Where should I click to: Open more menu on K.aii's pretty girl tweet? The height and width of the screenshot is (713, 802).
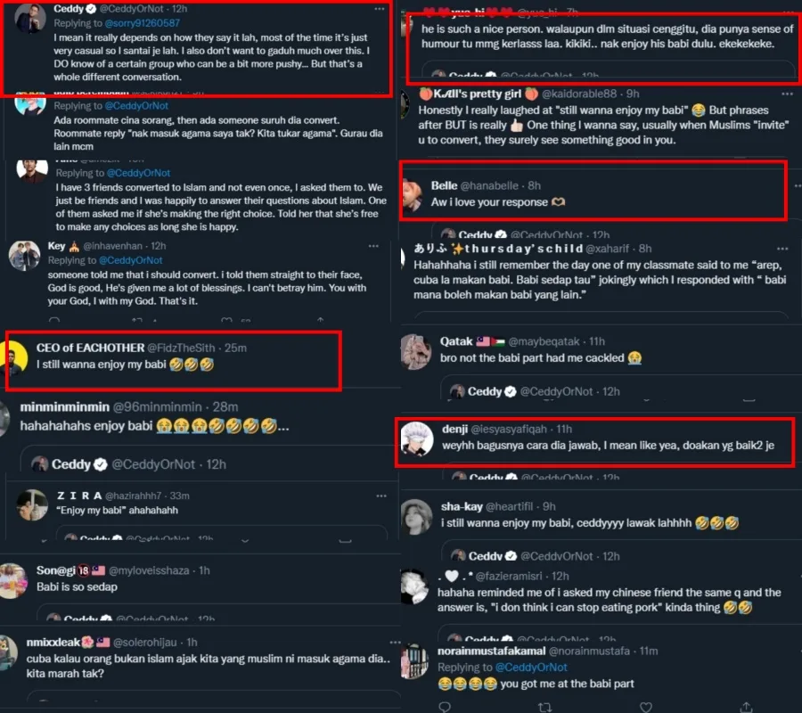pyautogui.click(x=787, y=94)
